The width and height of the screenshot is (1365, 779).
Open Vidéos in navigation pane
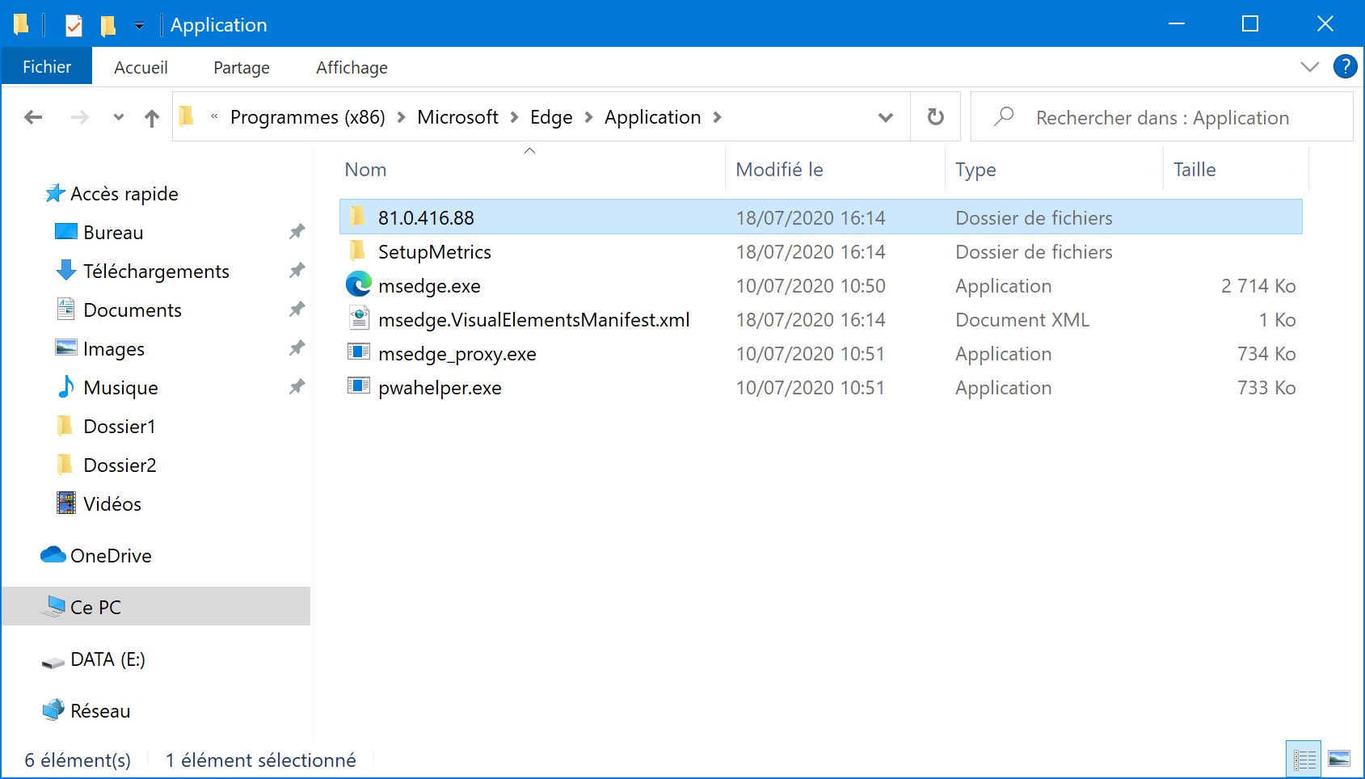tap(112, 504)
